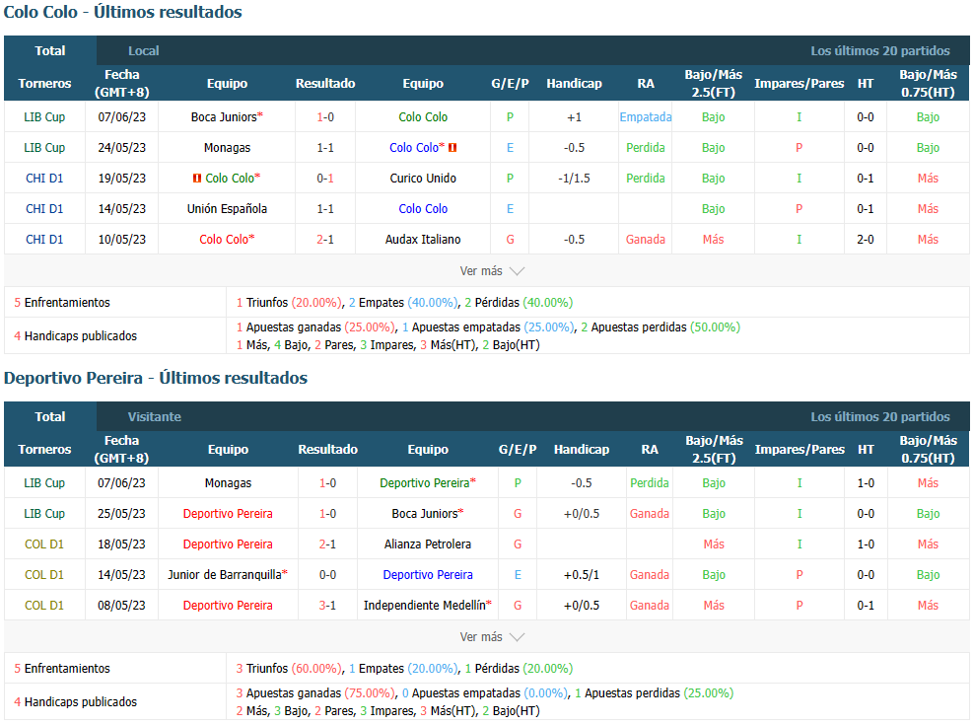Open Monagas in Colo Colo's 24/05/23 match
This screenshot has height=725, width=974.
tap(228, 147)
